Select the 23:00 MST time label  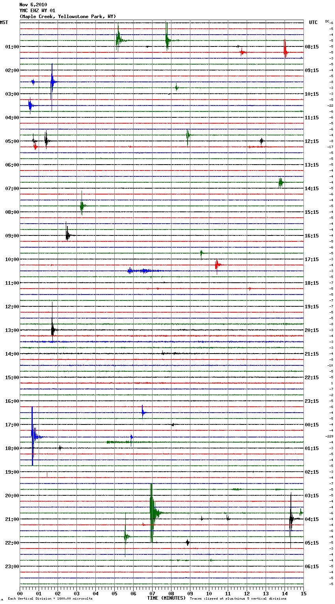(x=12, y=567)
